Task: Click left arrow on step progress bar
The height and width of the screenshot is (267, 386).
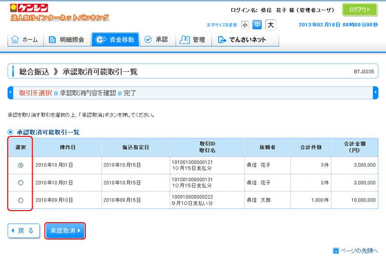Action: (11, 93)
